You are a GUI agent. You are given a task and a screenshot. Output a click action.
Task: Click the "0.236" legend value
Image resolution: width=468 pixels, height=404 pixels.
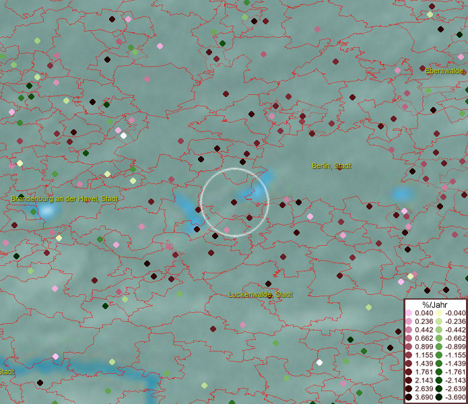click(424, 321)
